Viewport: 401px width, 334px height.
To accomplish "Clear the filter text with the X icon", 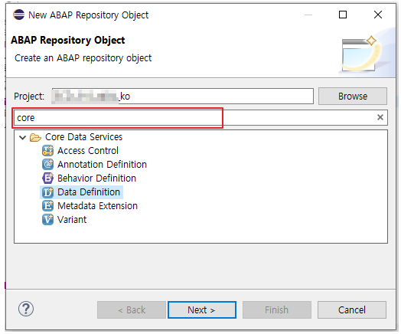I will [380, 117].
